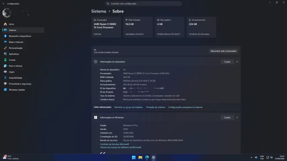The width and height of the screenshot is (287, 161).
Task: Open Microsoft Edge from taskbar
Action: 147,157
